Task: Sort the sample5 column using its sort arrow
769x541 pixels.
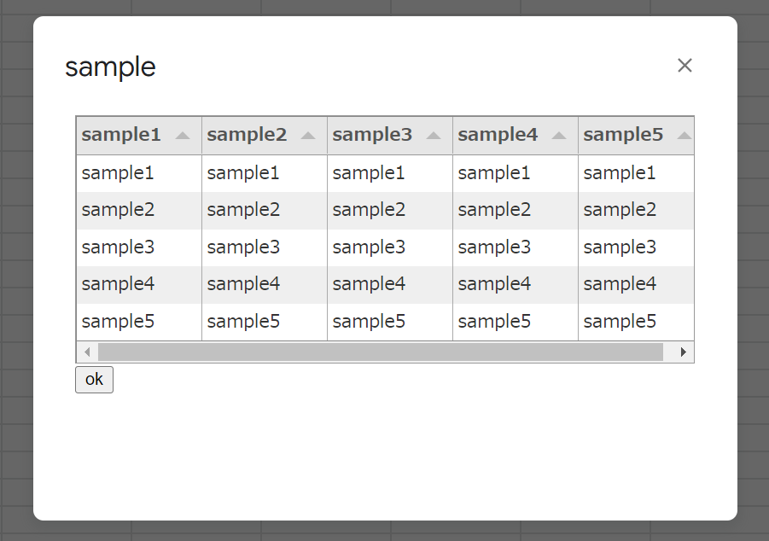Action: [683, 135]
